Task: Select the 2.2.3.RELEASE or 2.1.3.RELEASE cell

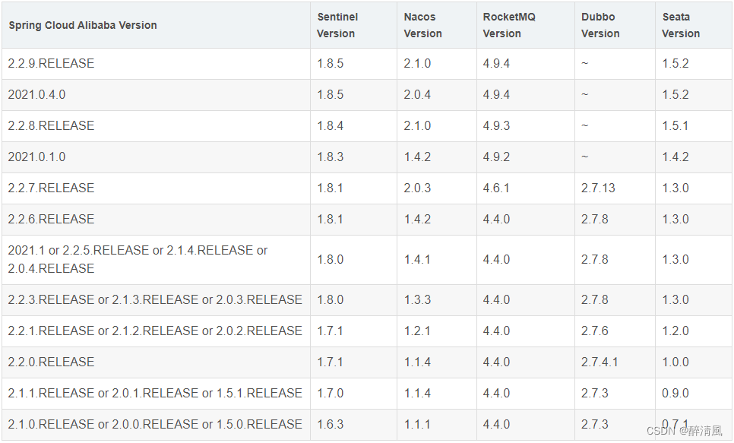Action: coord(155,299)
